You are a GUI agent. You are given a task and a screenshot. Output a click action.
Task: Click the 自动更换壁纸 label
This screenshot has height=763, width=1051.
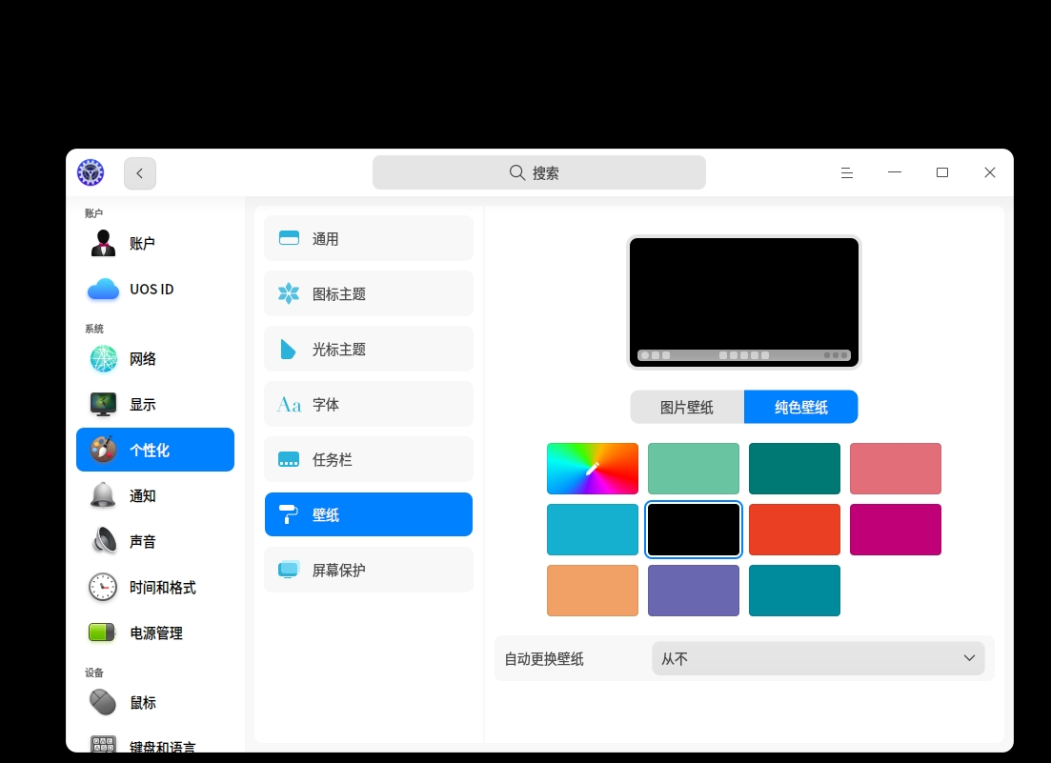[x=543, y=659]
